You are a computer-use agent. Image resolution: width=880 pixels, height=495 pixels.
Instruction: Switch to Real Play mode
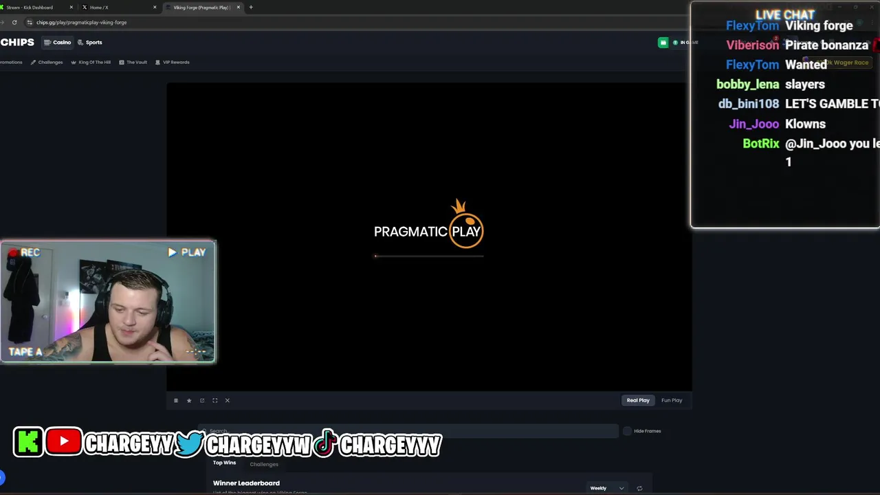coord(638,400)
